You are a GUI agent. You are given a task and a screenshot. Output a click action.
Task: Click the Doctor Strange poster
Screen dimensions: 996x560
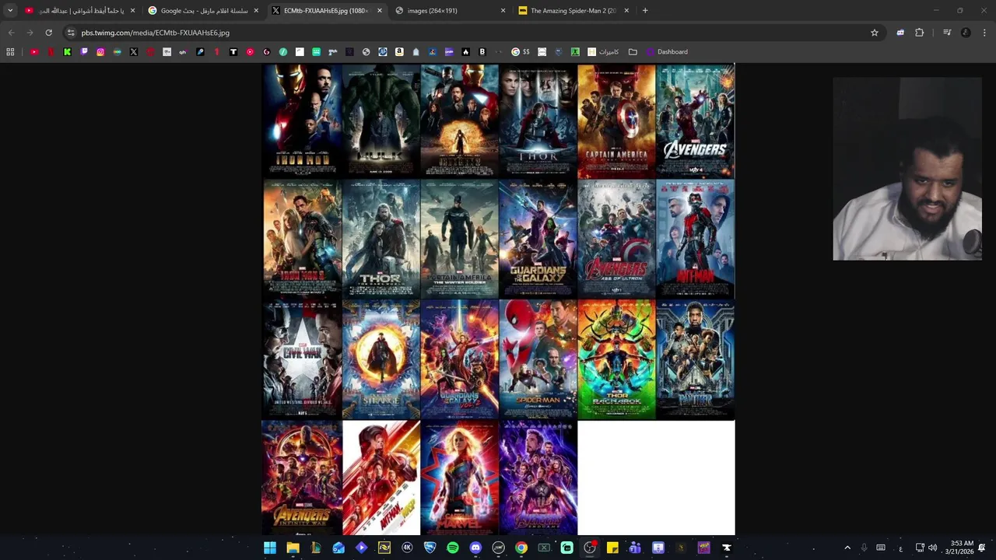point(381,359)
